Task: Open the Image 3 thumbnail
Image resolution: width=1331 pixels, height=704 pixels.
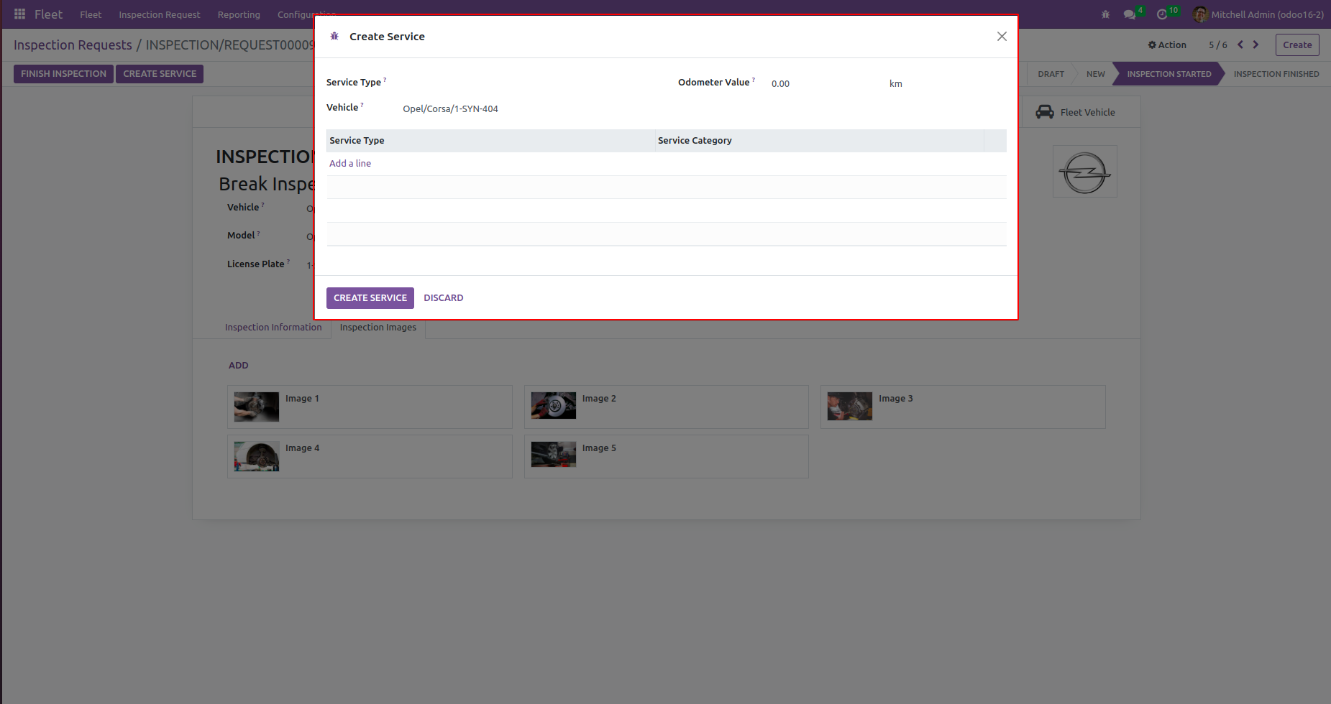Action: click(850, 406)
